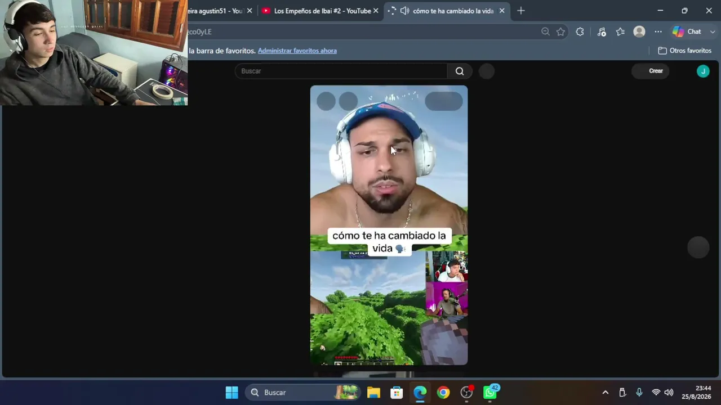Click the pill-shaped button atop the Short
Image resolution: width=721 pixels, height=405 pixels.
pyautogui.click(x=444, y=101)
